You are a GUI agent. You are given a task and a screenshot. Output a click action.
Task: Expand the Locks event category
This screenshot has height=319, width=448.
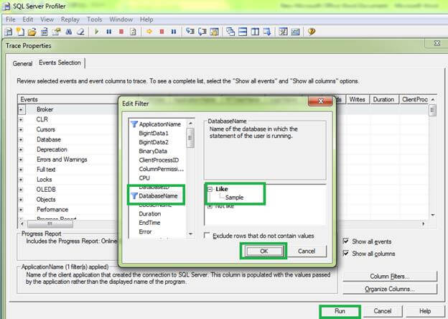pos(21,180)
